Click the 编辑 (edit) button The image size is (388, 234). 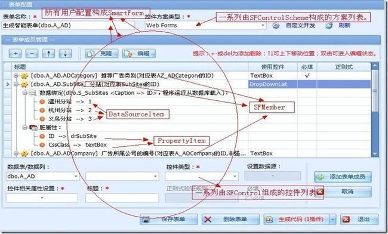coord(139,54)
